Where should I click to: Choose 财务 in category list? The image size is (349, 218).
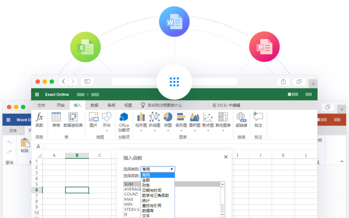157,185
